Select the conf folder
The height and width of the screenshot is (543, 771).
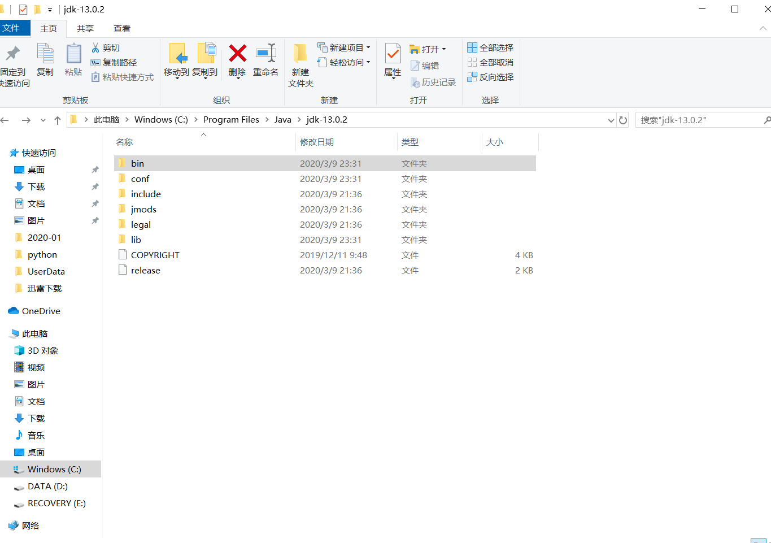(x=325, y=179)
